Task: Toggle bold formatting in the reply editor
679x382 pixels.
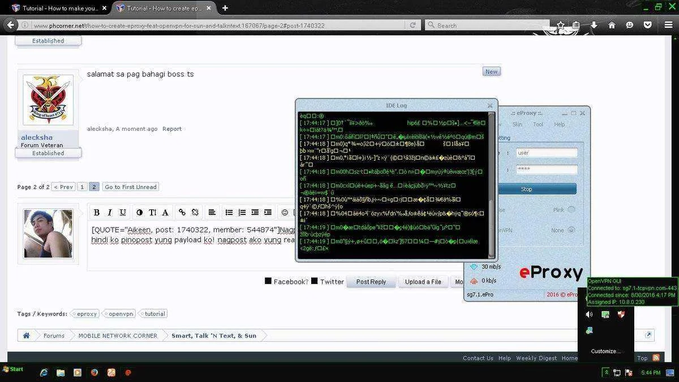Action: (97, 212)
